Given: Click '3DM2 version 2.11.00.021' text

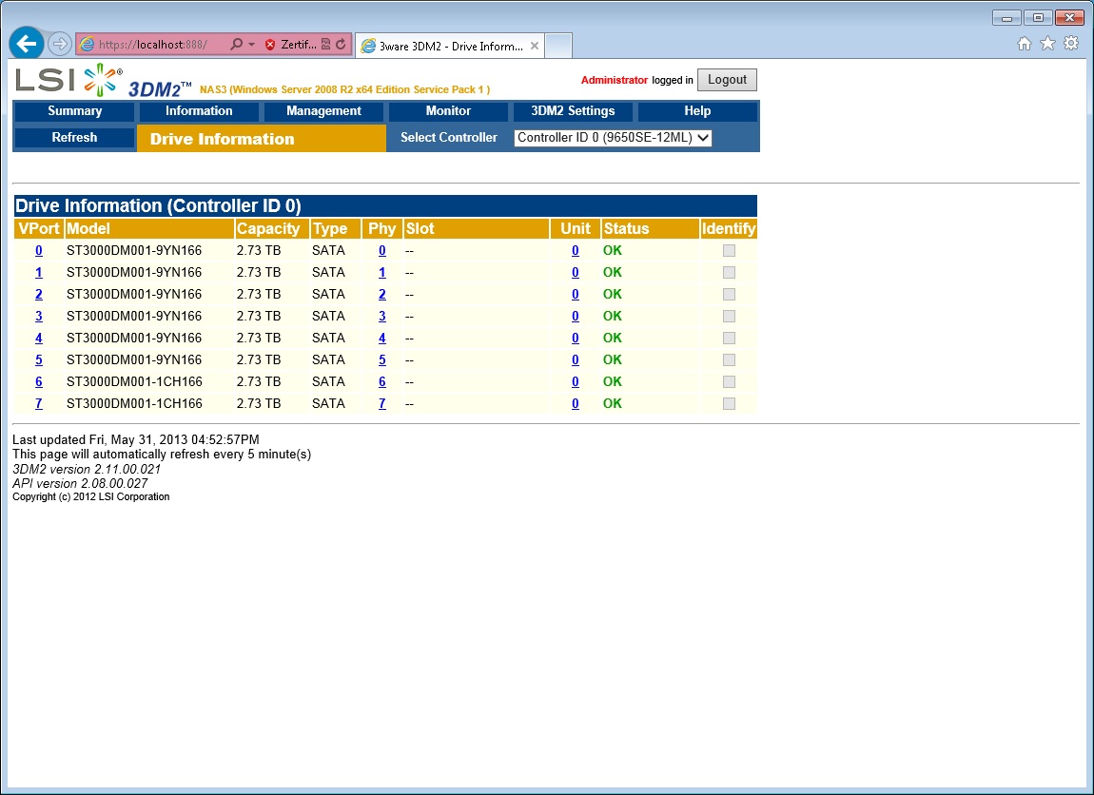Looking at the screenshot, I should pyautogui.click(x=87, y=470).
